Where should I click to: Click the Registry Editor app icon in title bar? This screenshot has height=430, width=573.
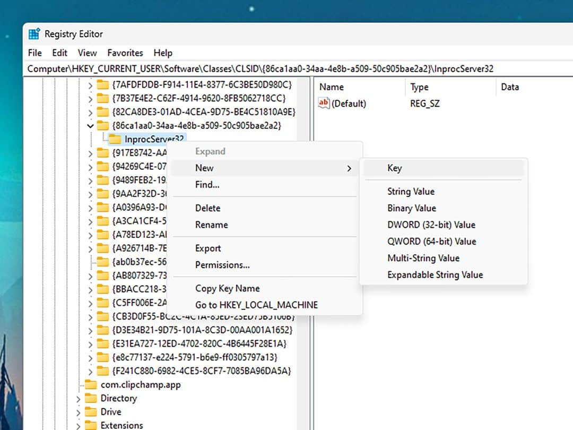click(x=34, y=33)
